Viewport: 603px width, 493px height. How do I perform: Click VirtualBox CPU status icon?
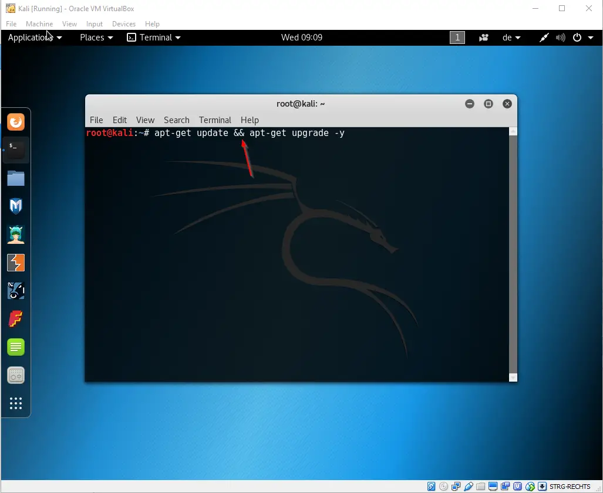click(x=518, y=487)
